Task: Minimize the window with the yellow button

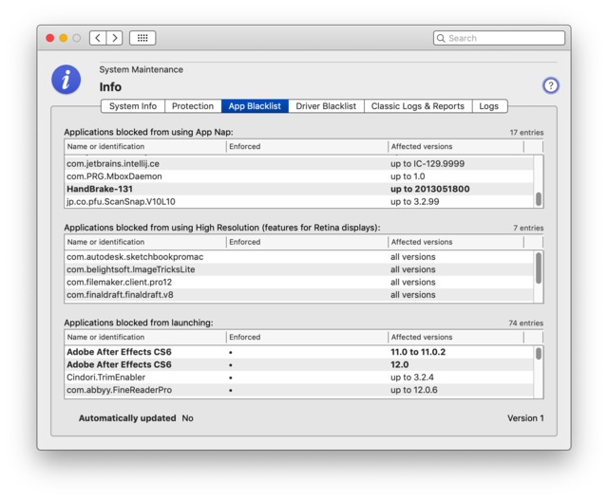Action: pos(64,38)
